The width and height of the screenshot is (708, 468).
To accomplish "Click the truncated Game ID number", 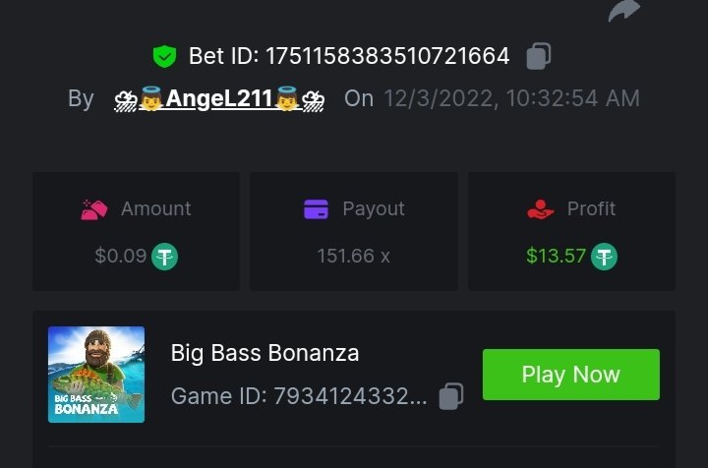I will point(350,396).
